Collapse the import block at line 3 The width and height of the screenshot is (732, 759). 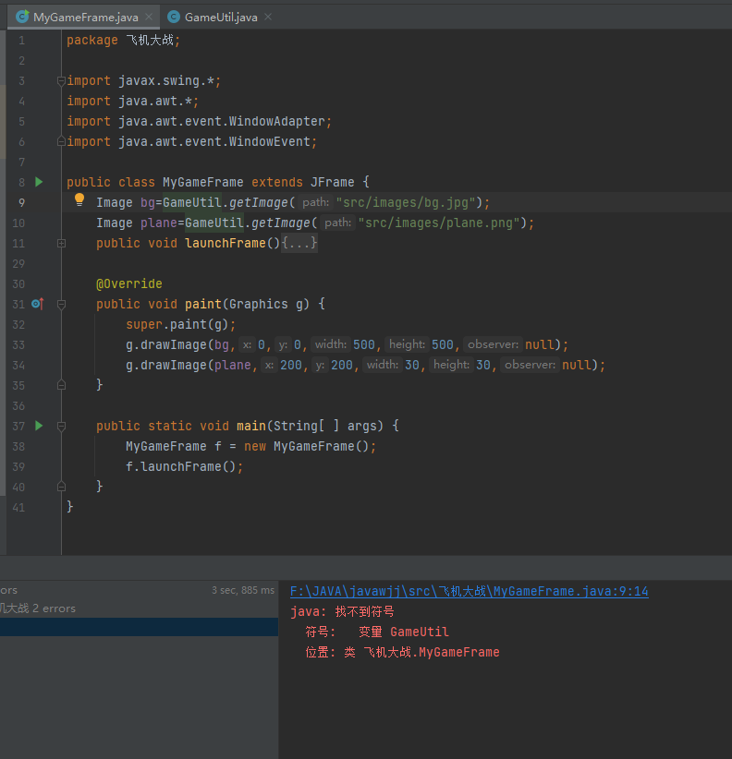pyautogui.click(x=61, y=81)
